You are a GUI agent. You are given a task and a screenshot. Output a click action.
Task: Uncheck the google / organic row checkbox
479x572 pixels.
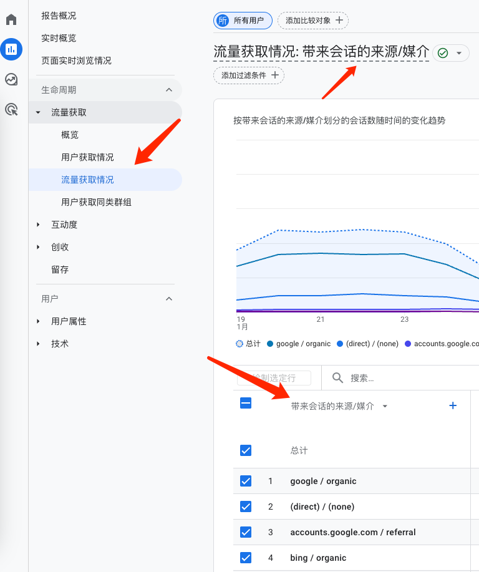coord(246,481)
